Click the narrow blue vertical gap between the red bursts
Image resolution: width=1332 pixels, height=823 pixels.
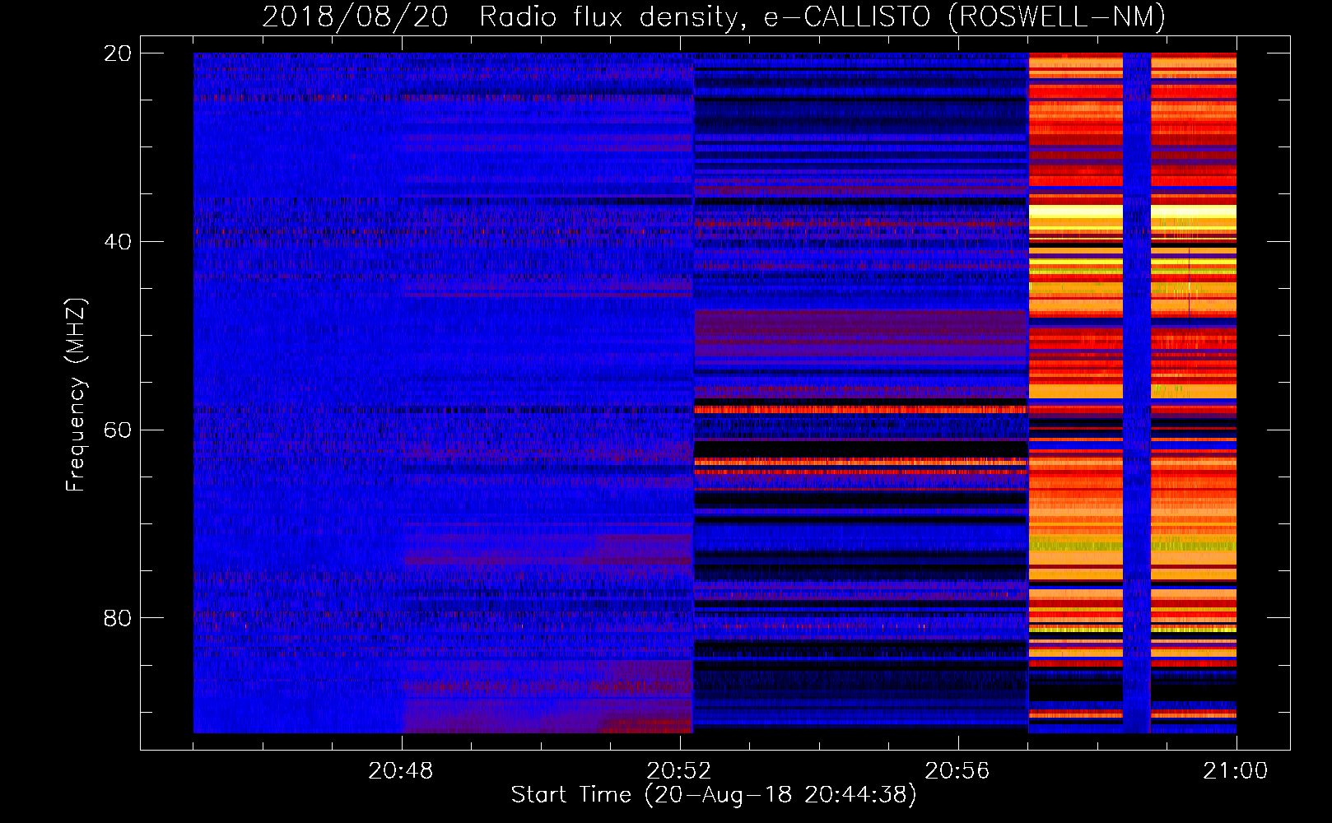pyautogui.click(x=1137, y=393)
